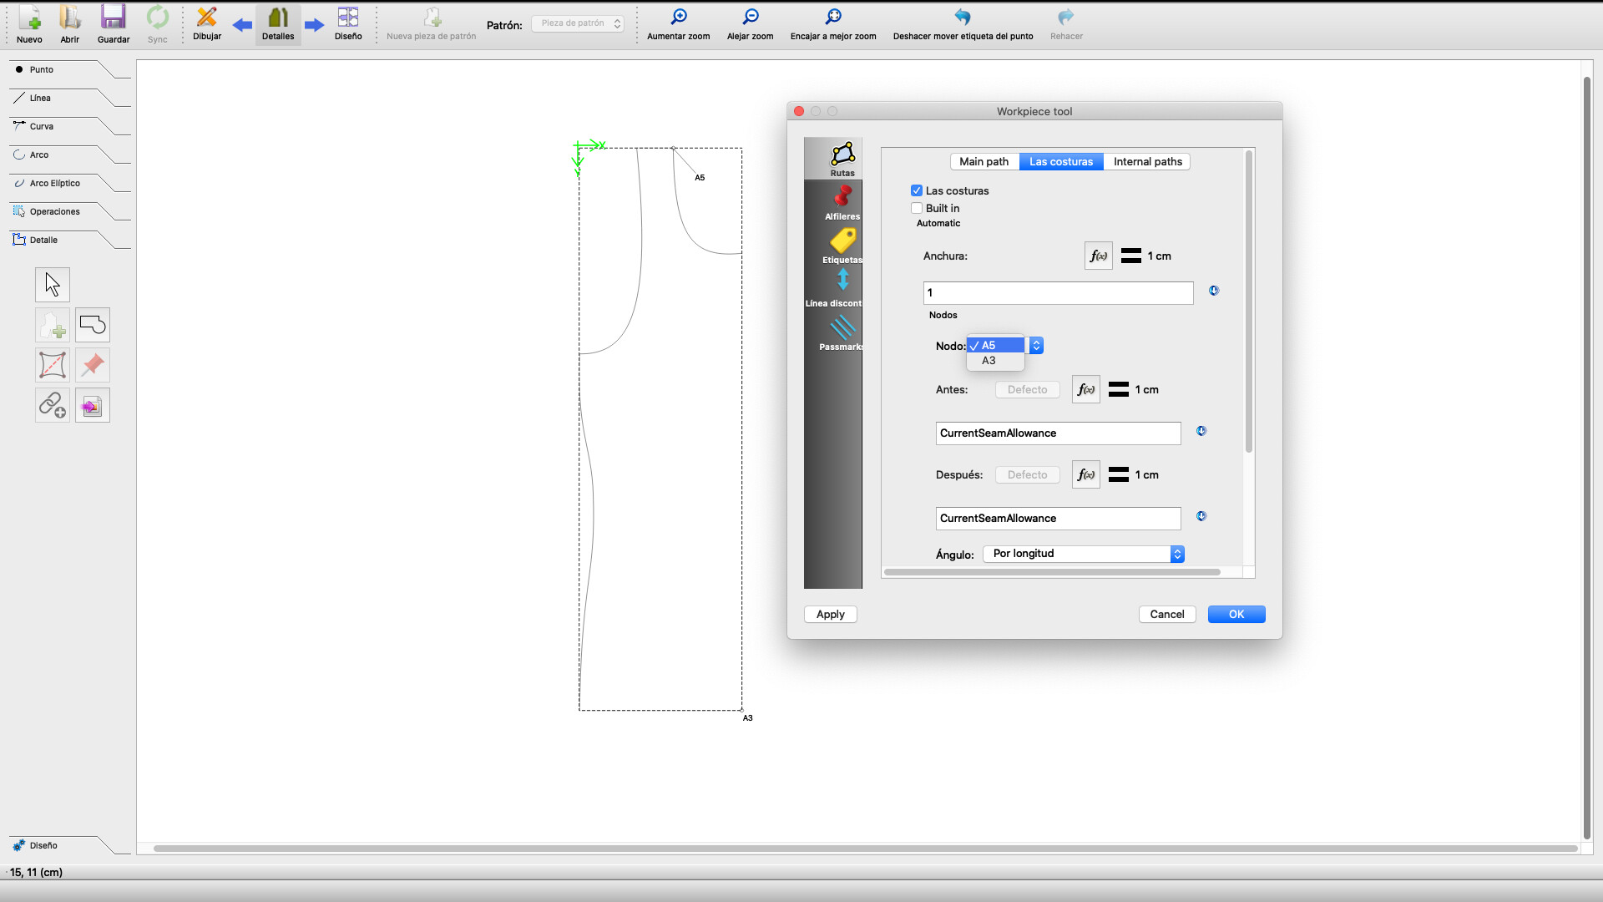
Task: Click Encajar a mejor zoom icon
Action: tap(832, 18)
